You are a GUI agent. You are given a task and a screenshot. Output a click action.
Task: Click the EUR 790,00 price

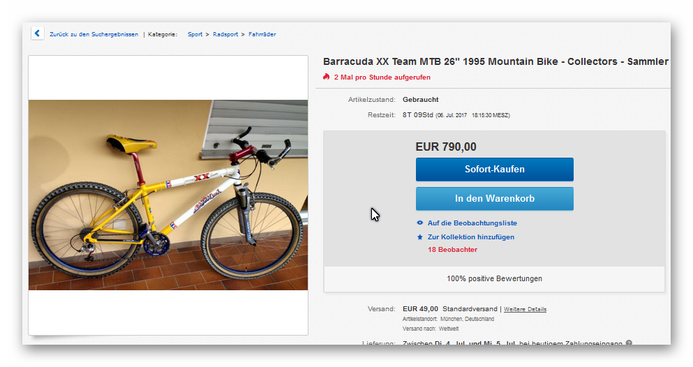pos(445,147)
